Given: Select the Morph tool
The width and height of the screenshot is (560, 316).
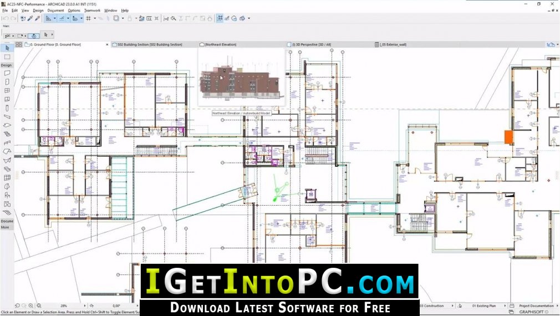Looking at the screenshot, I should point(7,186).
